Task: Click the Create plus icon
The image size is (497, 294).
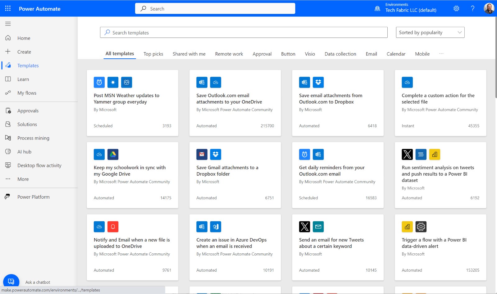Action: 8,52
